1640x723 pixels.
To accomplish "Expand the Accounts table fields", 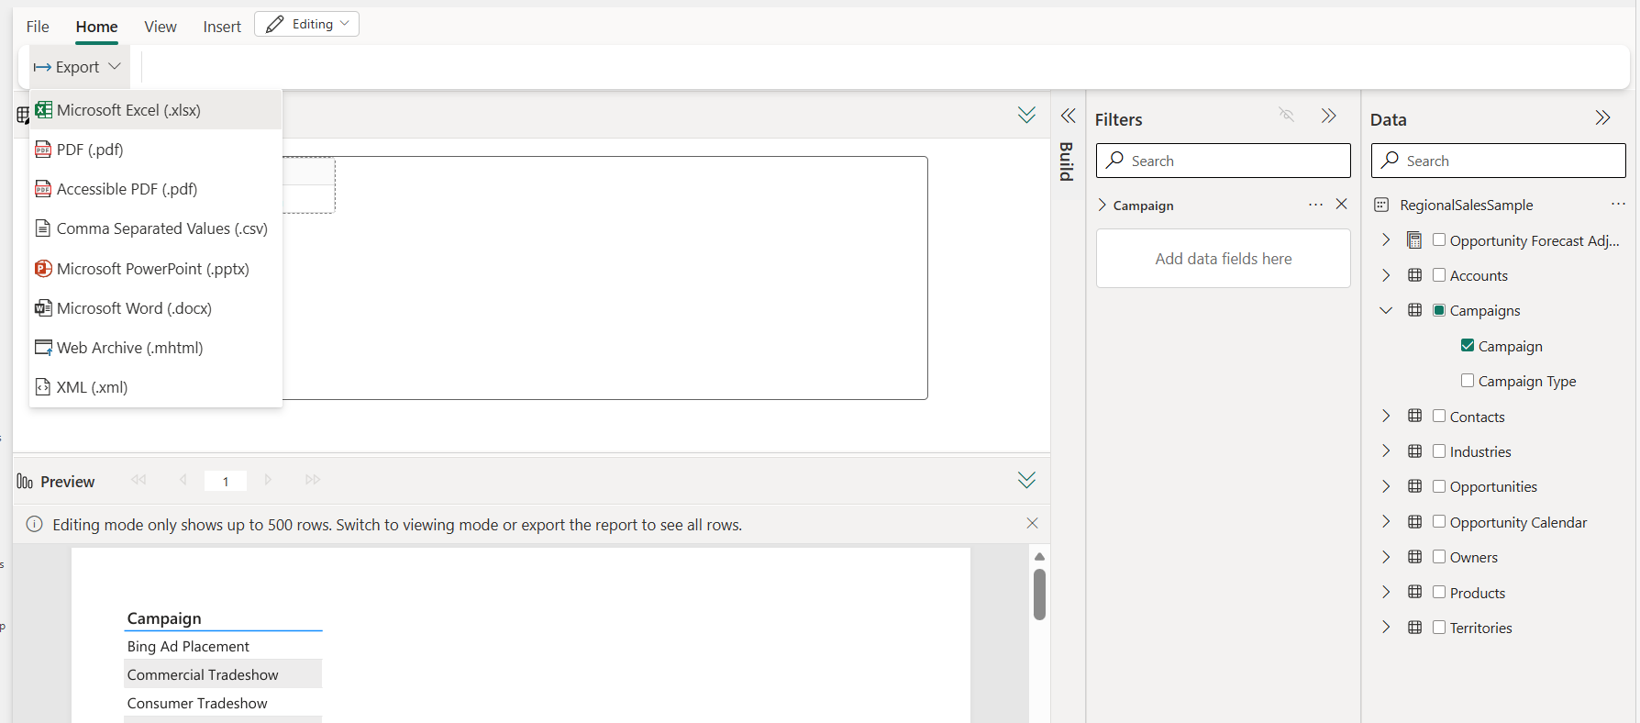I will pos(1386,275).
